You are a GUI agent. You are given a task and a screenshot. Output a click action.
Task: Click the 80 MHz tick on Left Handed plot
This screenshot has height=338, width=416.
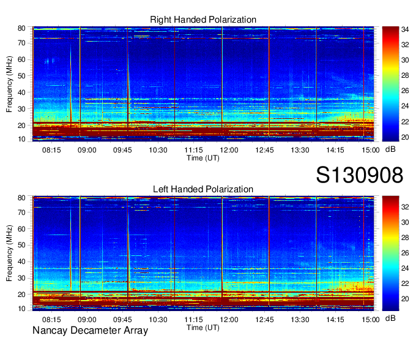tap(21, 198)
